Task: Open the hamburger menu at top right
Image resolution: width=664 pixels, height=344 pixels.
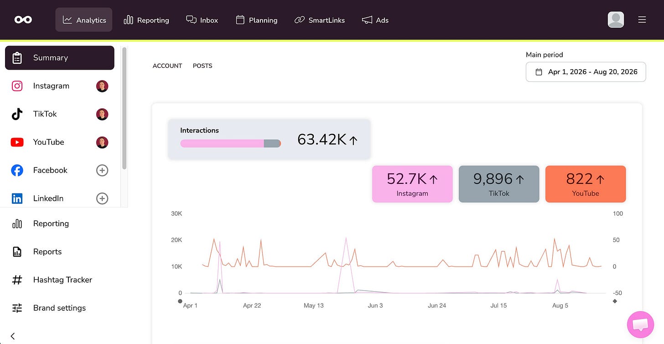Action: [x=642, y=20]
